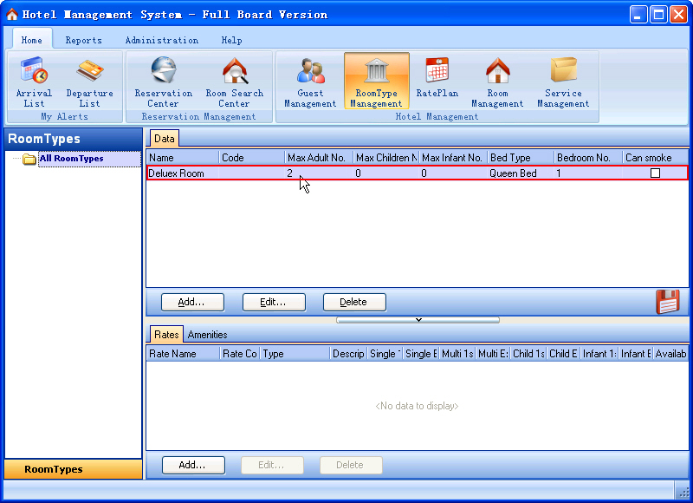The image size is (693, 503).
Task: Click Add... button in the Rates section
Action: tap(192, 465)
